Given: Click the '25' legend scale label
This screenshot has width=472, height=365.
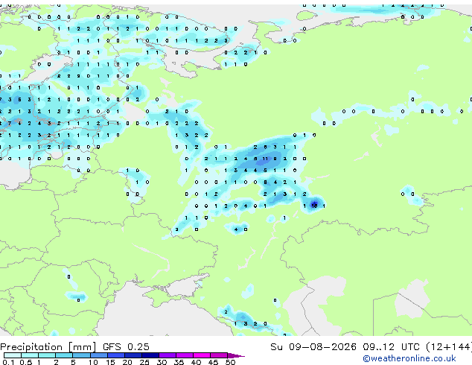Looking at the screenshot, I should coord(144,362).
